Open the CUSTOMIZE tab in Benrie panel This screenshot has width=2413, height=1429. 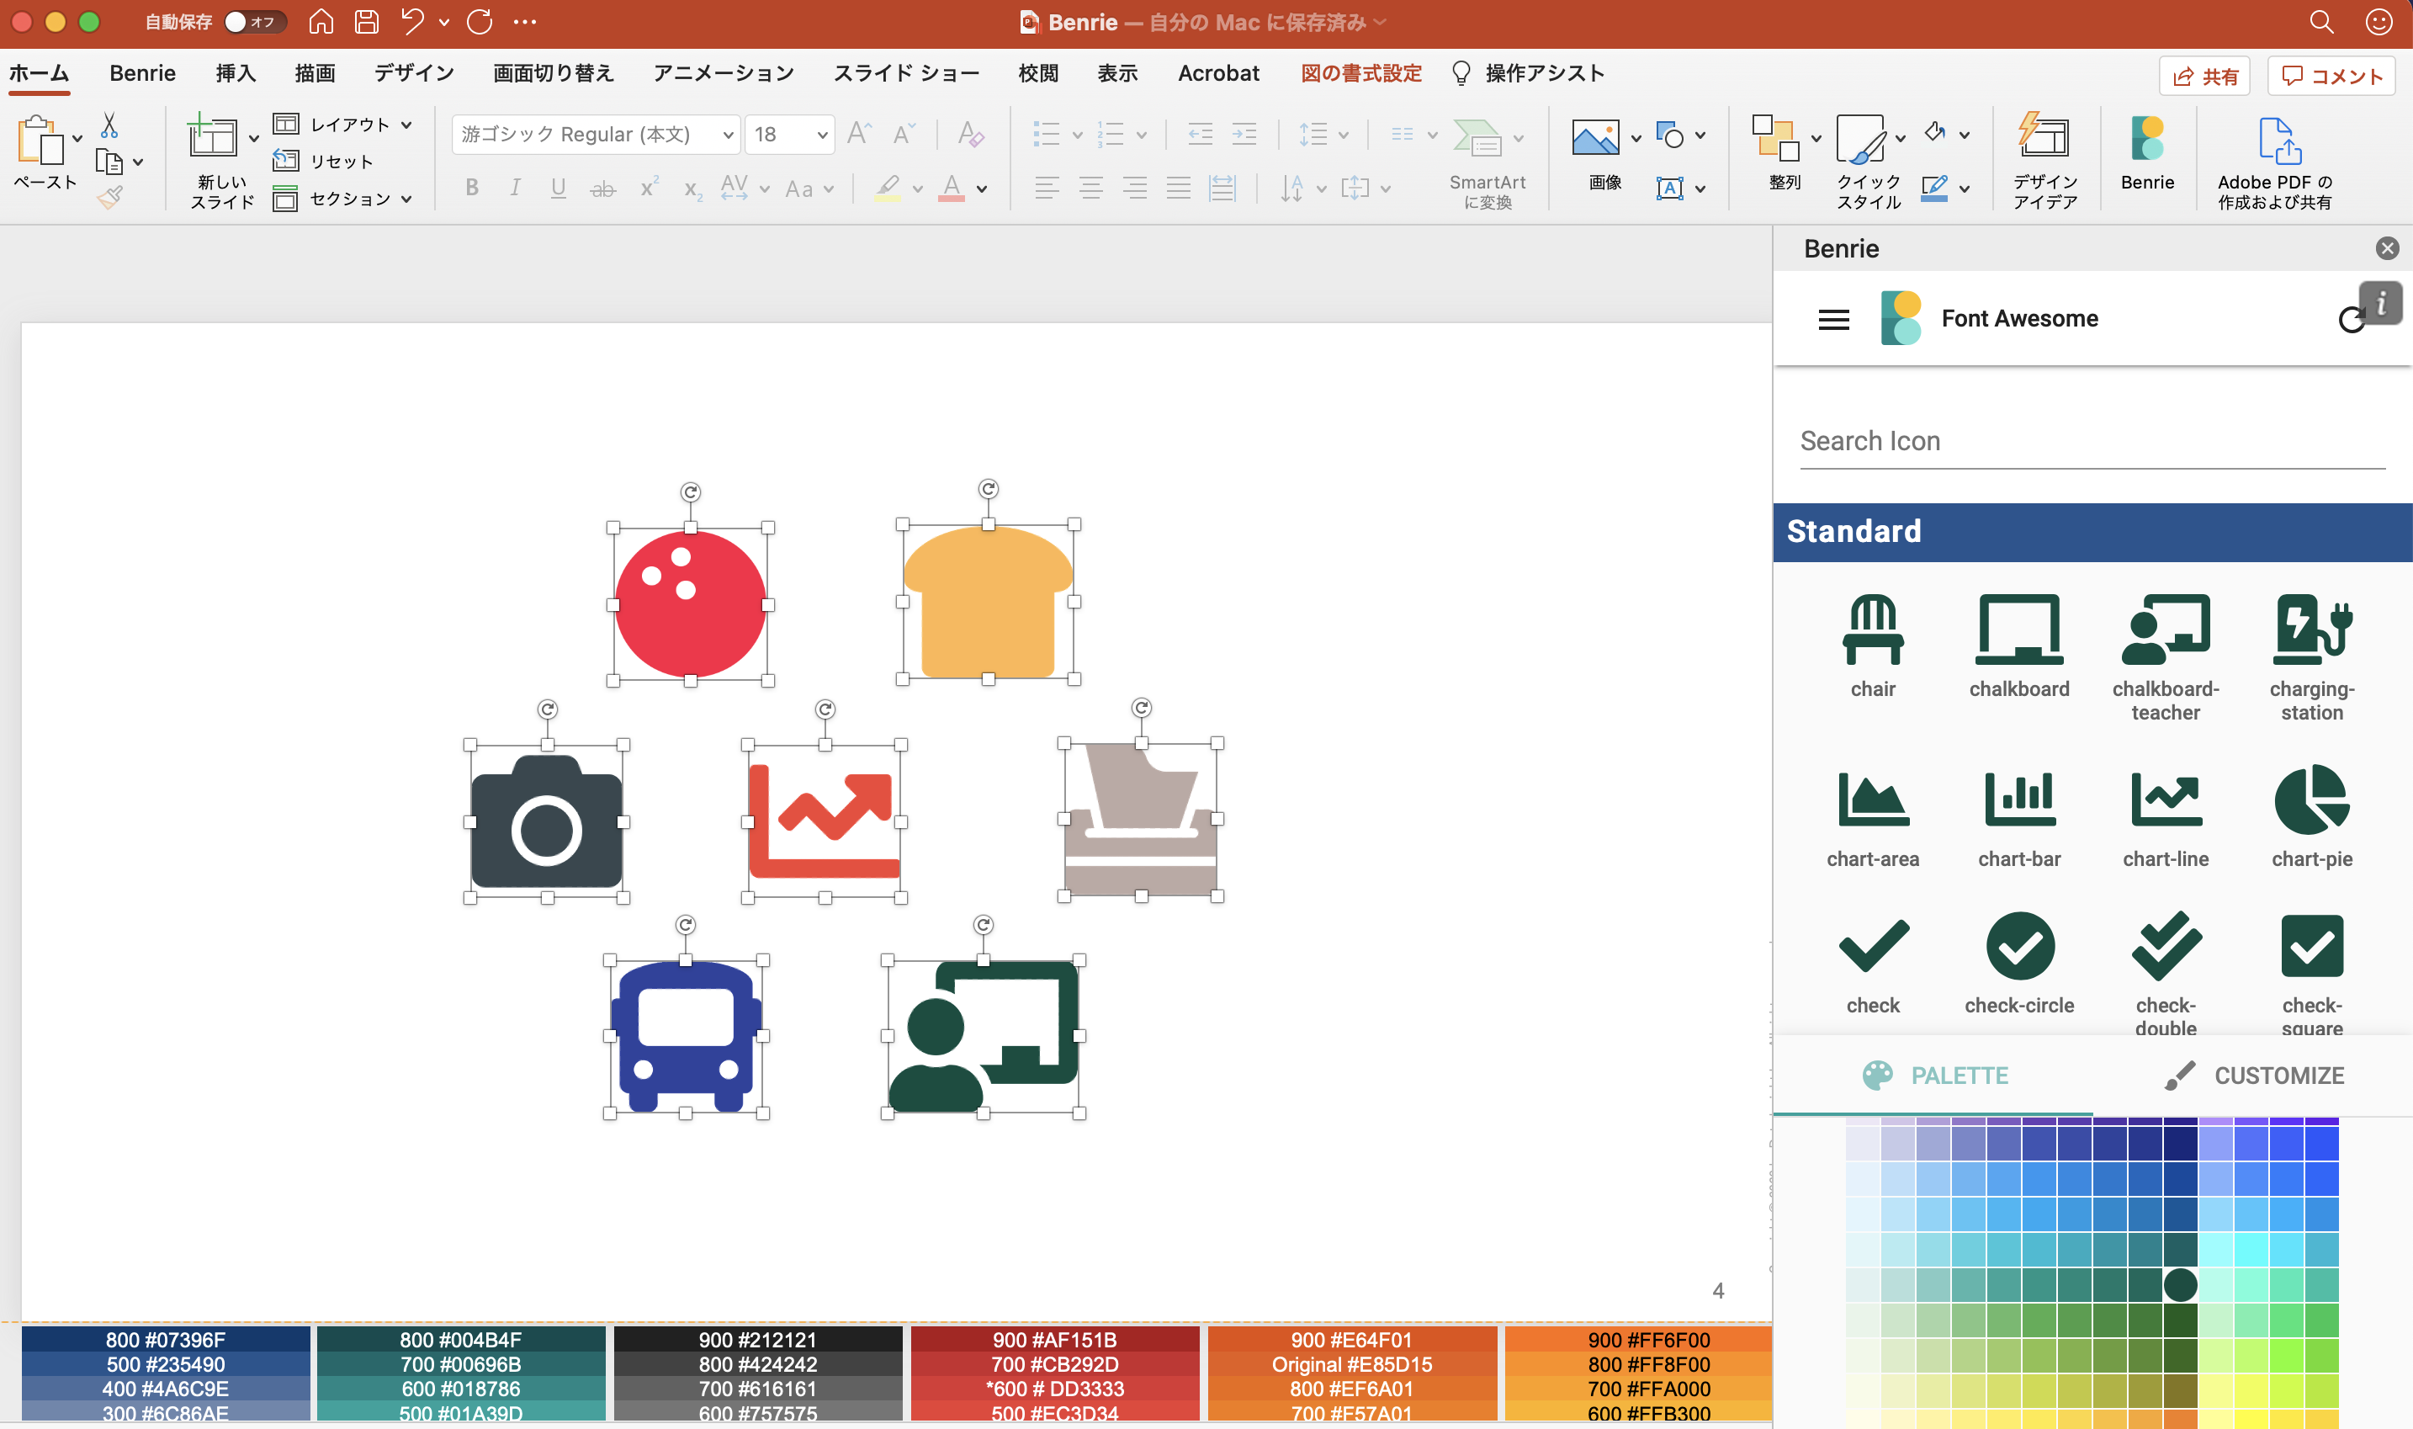pyautogui.click(x=2252, y=1076)
